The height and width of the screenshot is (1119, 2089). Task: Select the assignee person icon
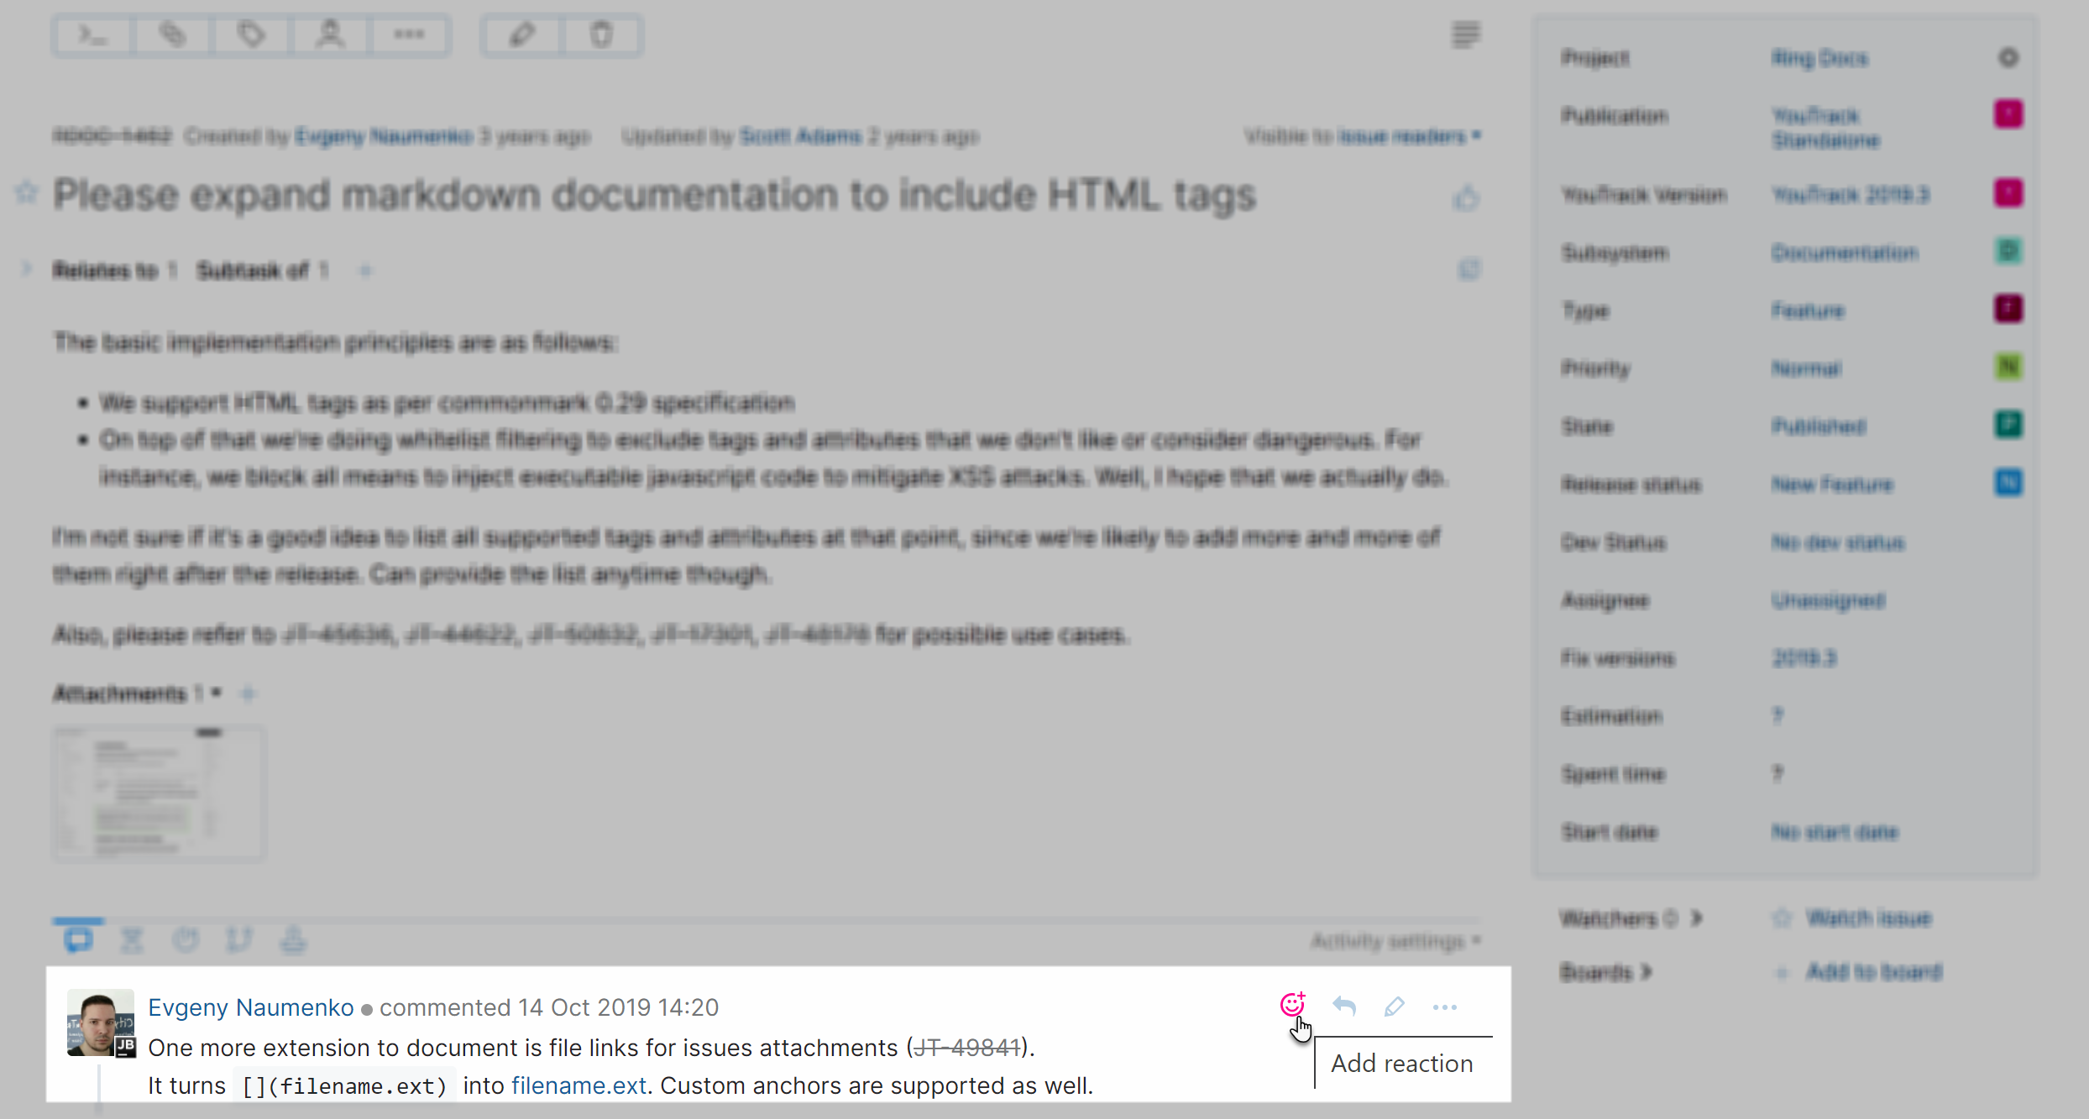click(329, 35)
